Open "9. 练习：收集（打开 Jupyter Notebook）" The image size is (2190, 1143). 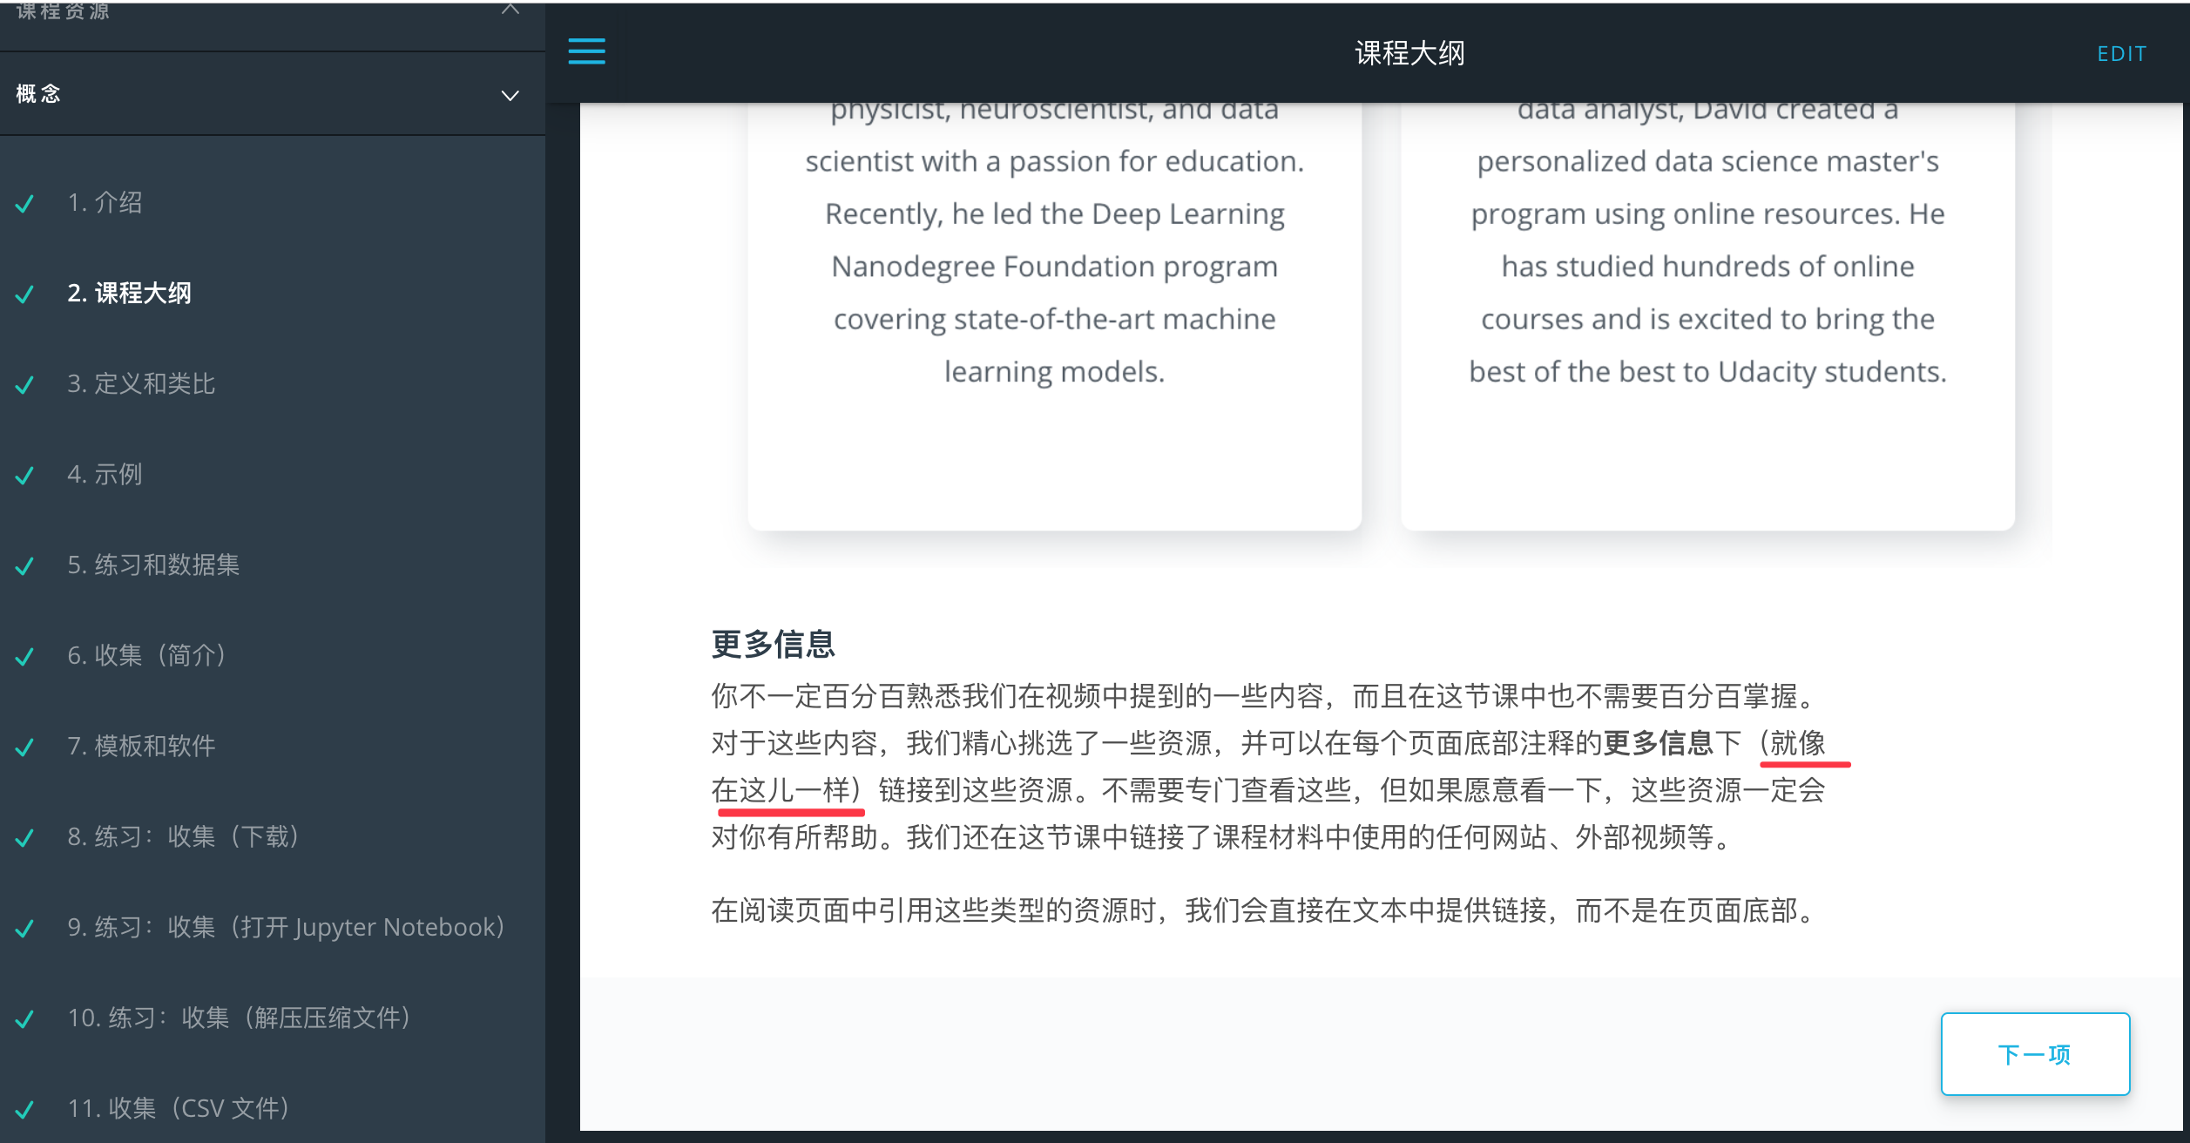[x=287, y=927]
